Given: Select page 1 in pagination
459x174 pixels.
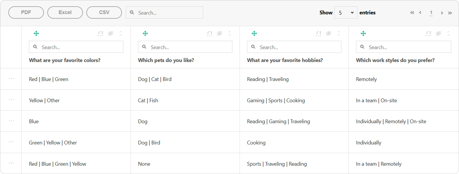Looking at the screenshot, I should [431, 13].
